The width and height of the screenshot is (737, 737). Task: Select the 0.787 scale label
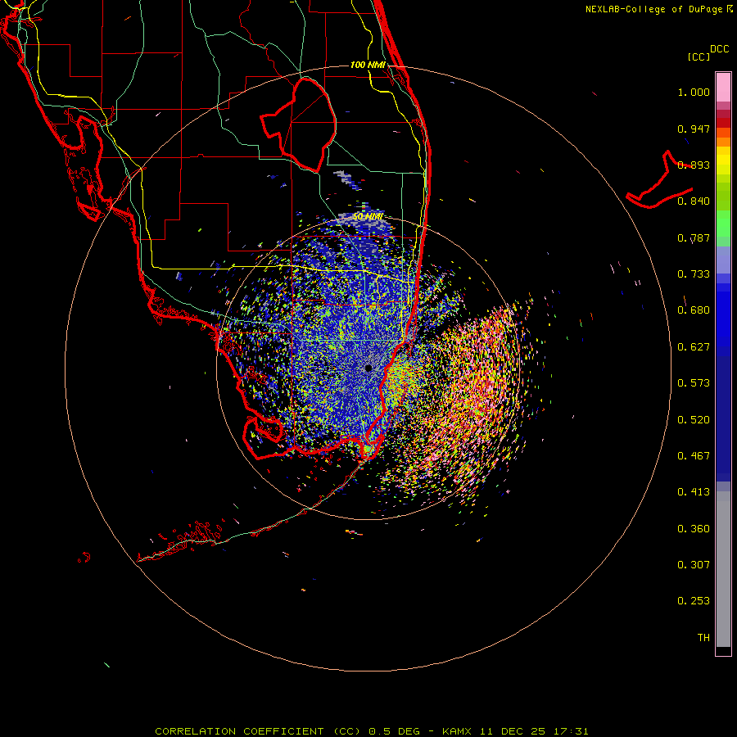694,237
